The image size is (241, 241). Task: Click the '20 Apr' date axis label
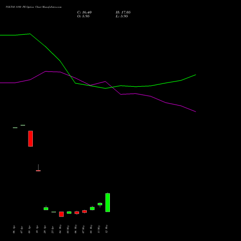pyautogui.click(x=45, y=229)
